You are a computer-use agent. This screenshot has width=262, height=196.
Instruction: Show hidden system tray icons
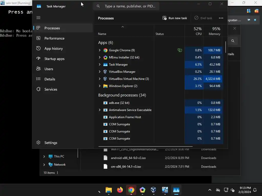click(x=210, y=190)
